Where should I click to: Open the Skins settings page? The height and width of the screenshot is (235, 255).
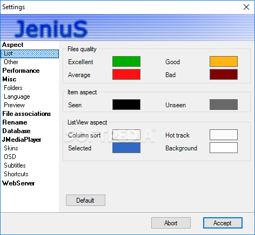(11, 148)
